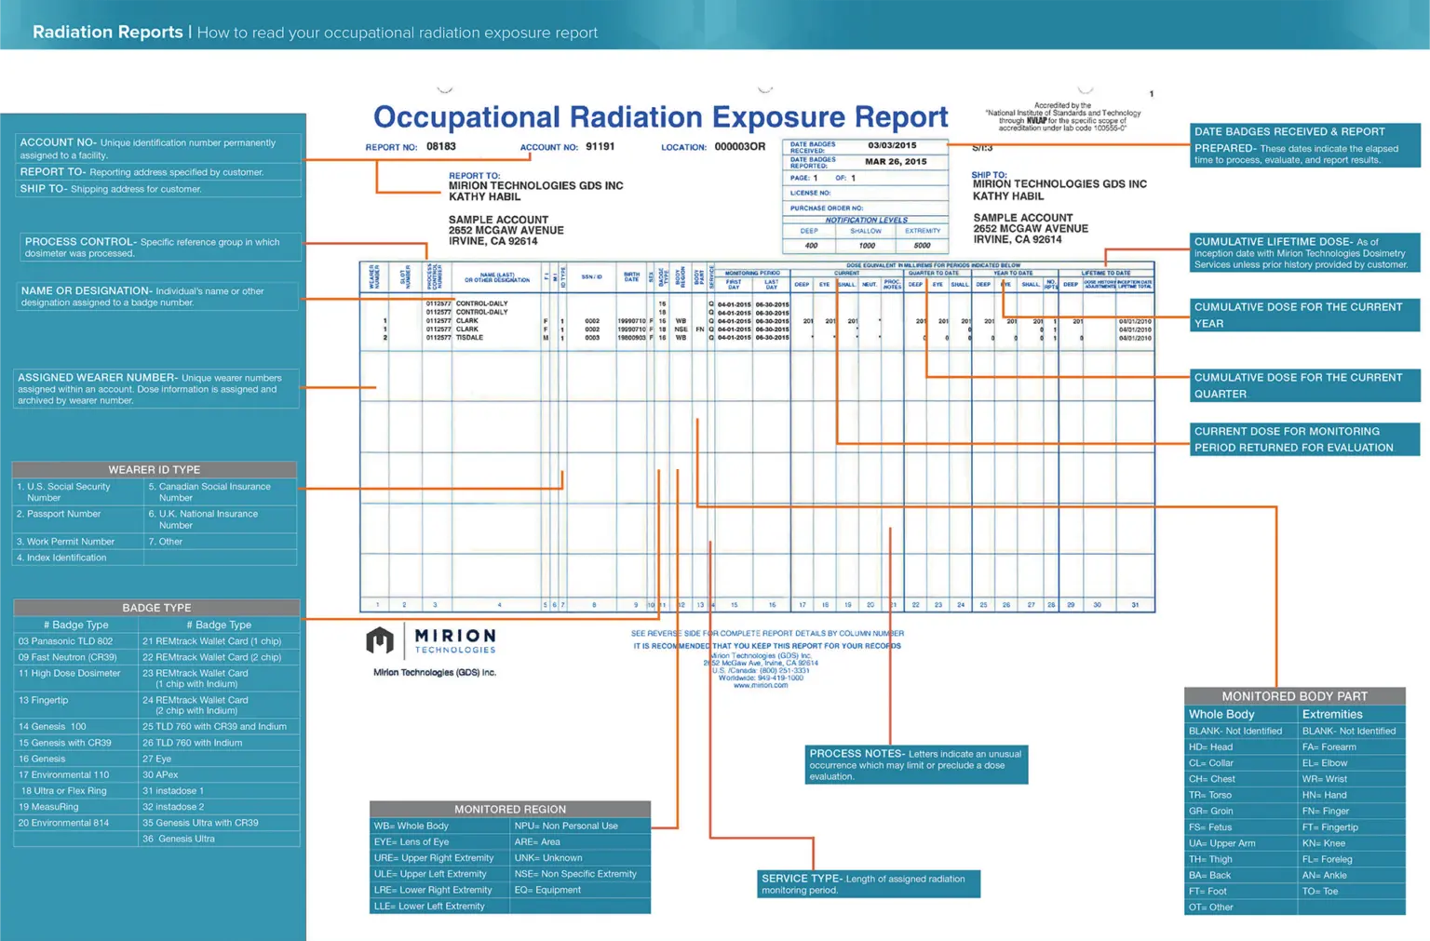This screenshot has width=1430, height=941.
Task: Select '5. Canadian Social Insurance Number' entry
Action: click(x=221, y=491)
